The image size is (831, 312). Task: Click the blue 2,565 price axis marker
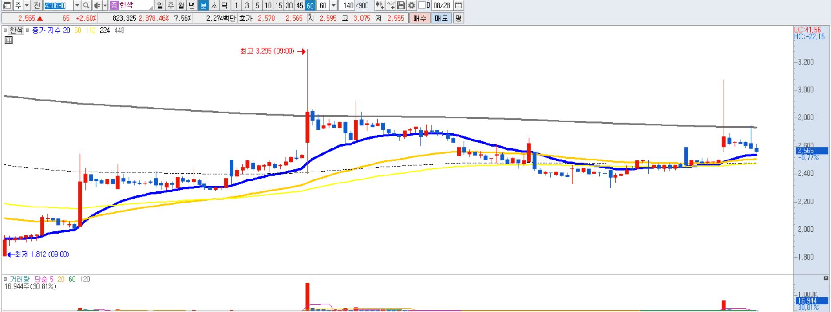(811, 151)
